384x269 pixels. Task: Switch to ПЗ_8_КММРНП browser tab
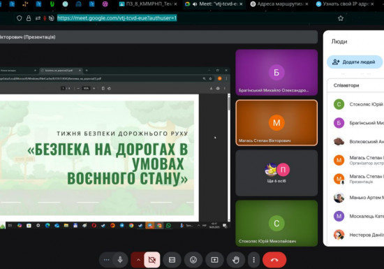coord(148,4)
